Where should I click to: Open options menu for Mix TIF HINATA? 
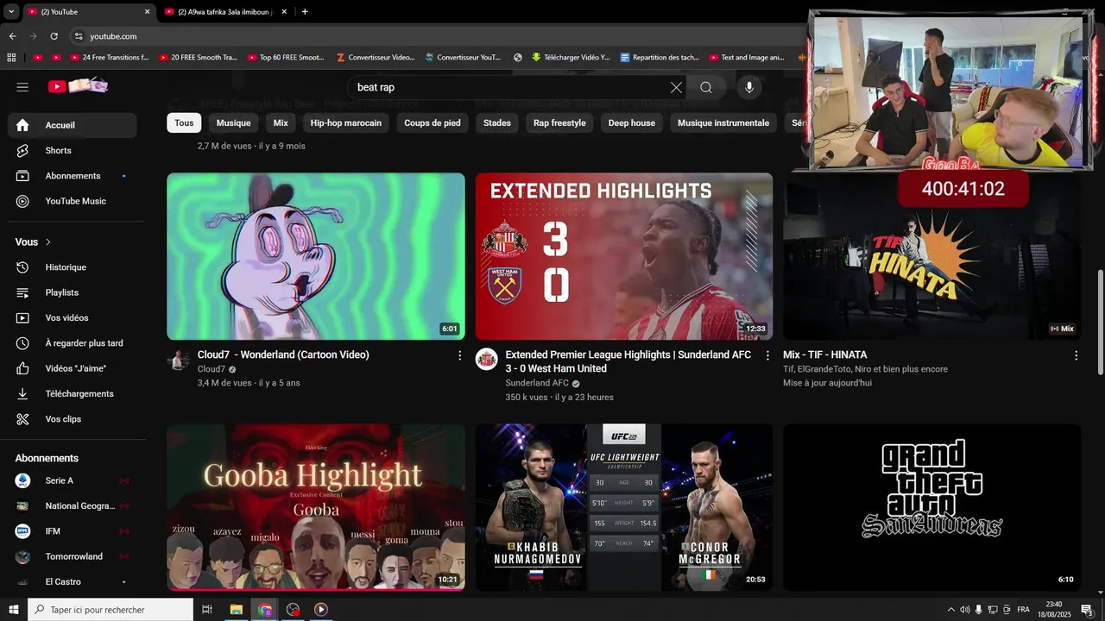click(x=1076, y=355)
